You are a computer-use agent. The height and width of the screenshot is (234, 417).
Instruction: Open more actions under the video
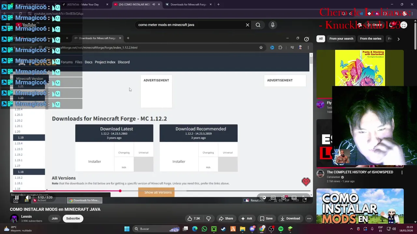click(309, 218)
